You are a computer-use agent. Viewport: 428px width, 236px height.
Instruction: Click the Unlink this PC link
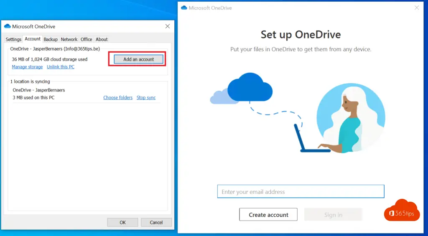pyautogui.click(x=61, y=67)
